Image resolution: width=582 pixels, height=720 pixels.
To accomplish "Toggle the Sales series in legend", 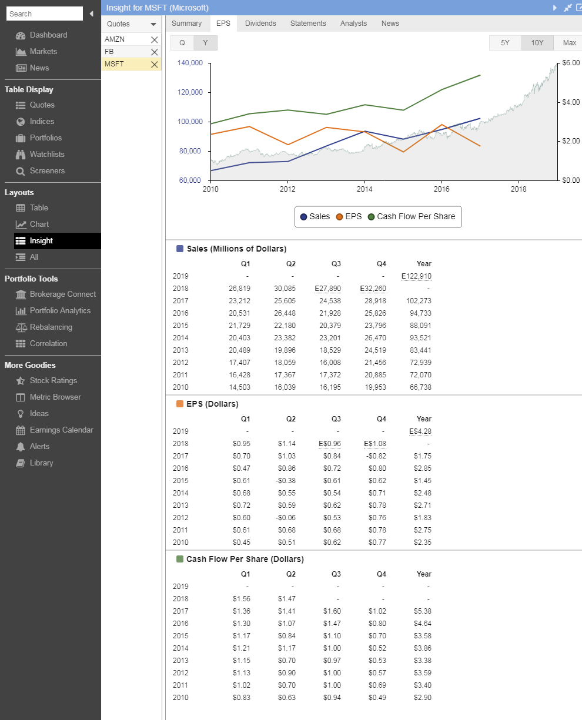I will (x=315, y=216).
